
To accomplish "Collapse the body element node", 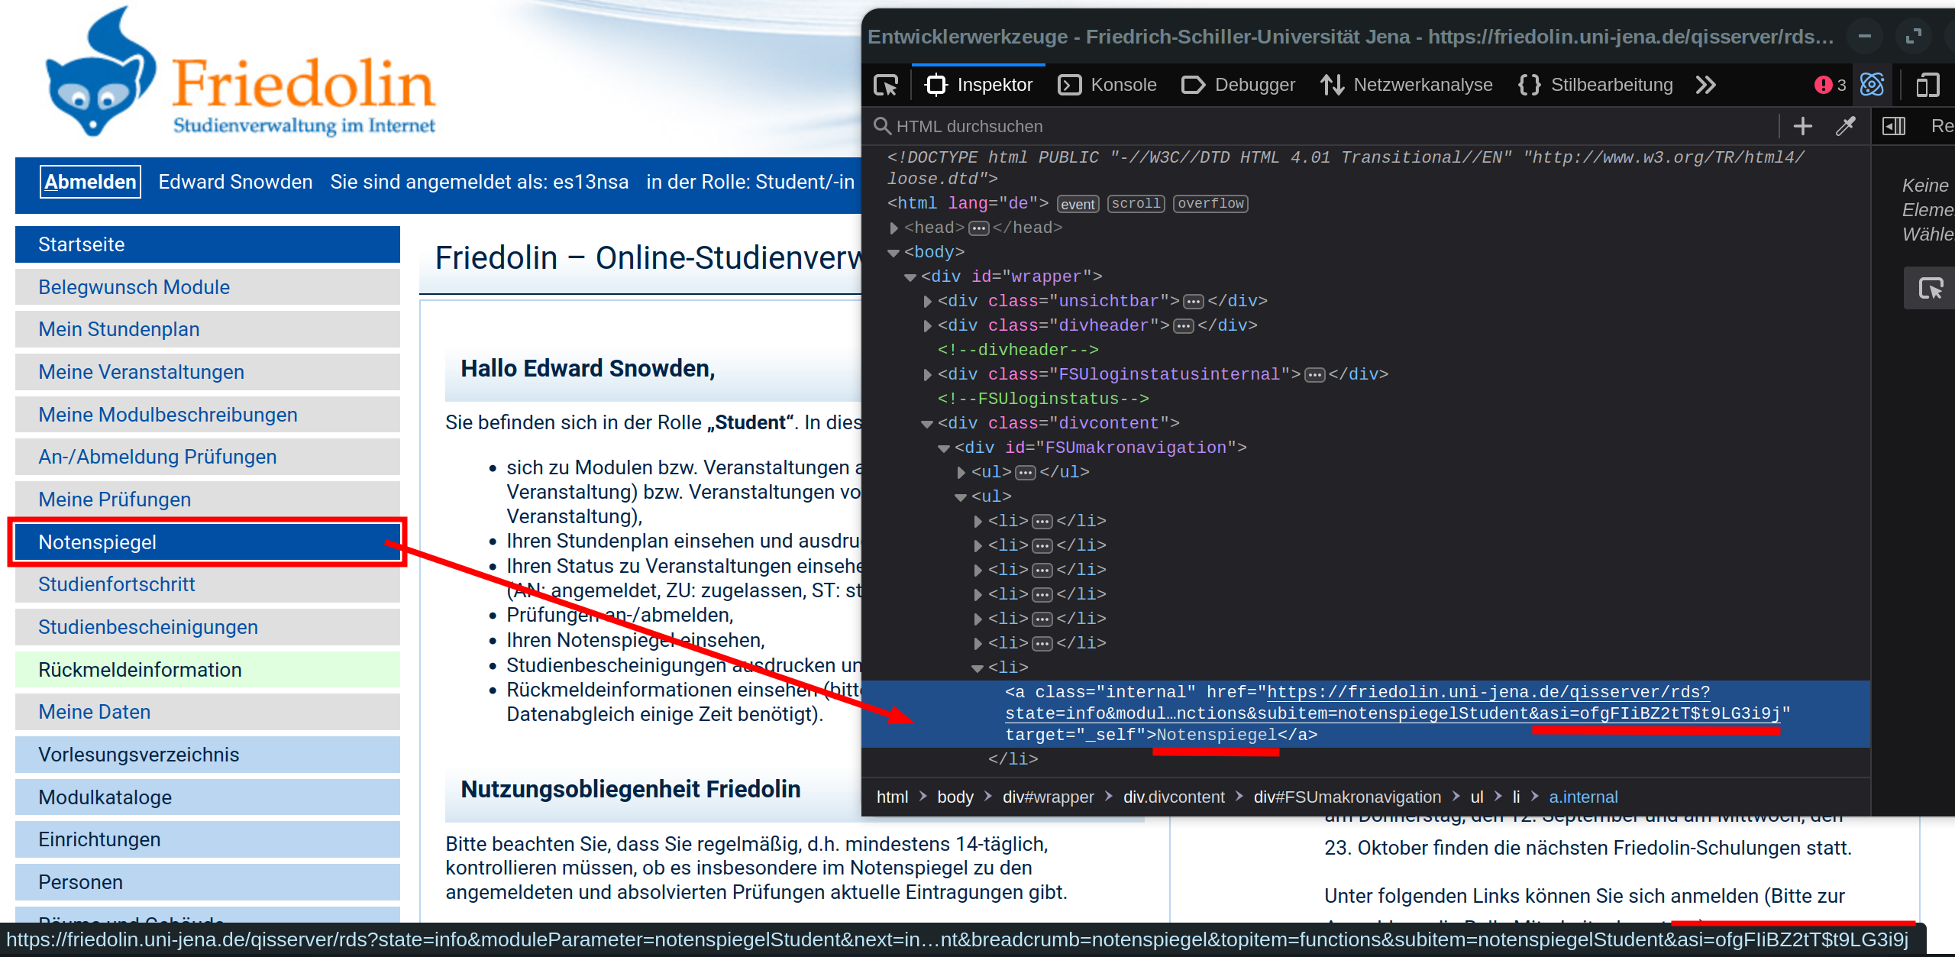I will click(893, 253).
